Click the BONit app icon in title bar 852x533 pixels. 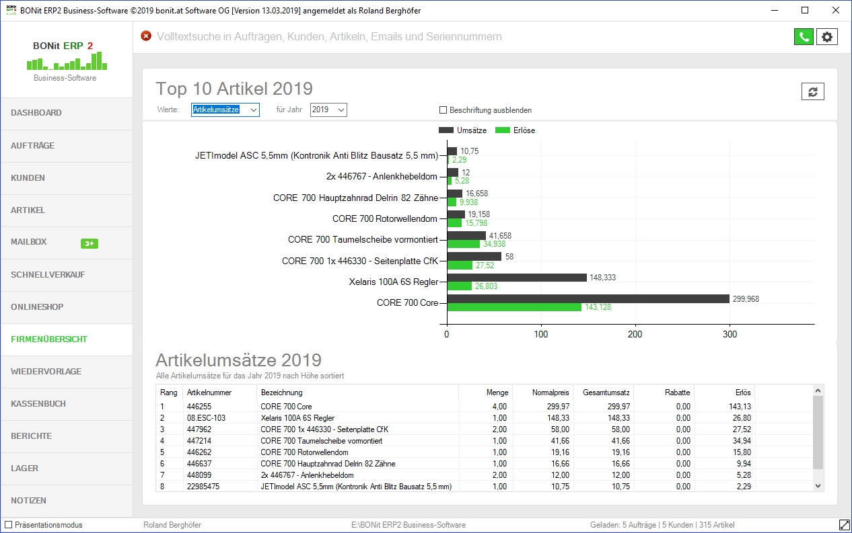(10, 10)
